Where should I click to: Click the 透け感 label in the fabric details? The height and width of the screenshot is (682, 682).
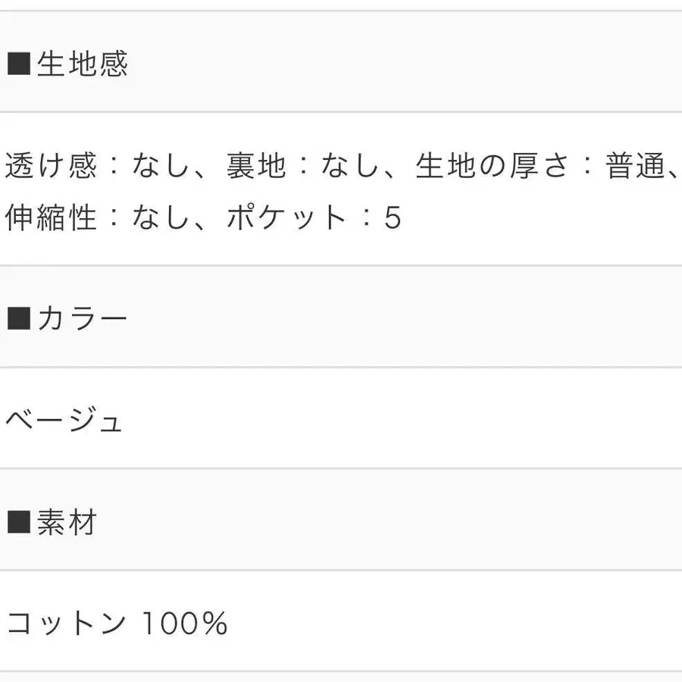pyautogui.click(x=52, y=167)
